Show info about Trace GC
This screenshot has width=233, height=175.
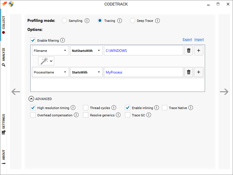(149, 115)
